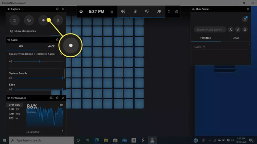Start recording with the small record button
The image size is (257, 144).
point(43,20)
